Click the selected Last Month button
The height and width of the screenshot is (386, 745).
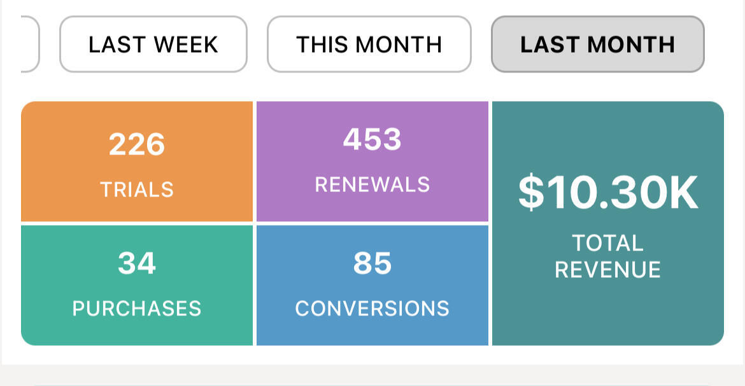(x=597, y=45)
